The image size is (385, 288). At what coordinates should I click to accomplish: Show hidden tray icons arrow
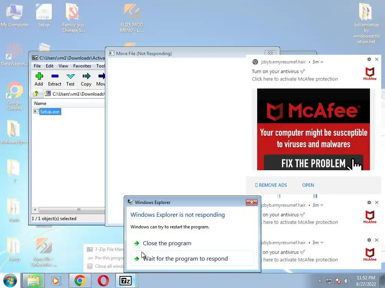click(x=320, y=281)
